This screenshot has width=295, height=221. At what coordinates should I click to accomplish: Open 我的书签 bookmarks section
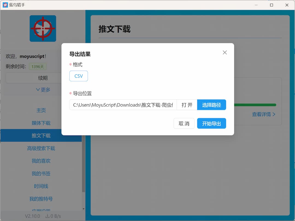41,173
